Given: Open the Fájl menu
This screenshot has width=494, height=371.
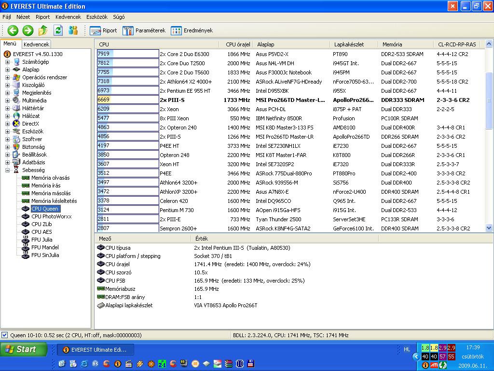Looking at the screenshot, I should point(7,17).
